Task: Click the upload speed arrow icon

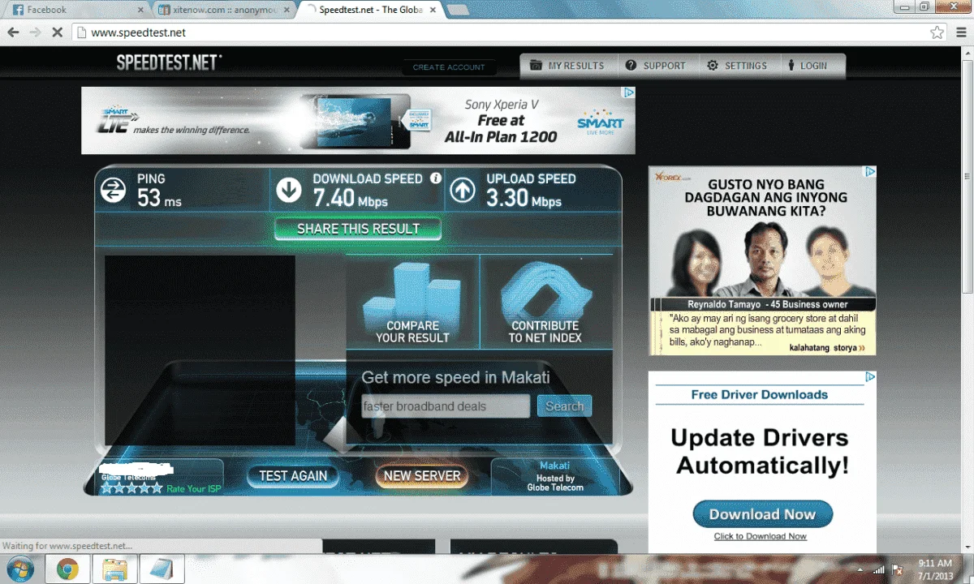Action: click(x=463, y=191)
